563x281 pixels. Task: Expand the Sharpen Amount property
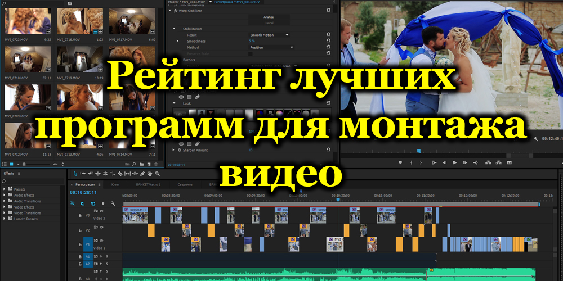[x=173, y=150]
